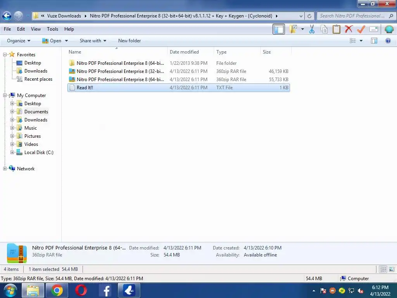397x298 pixels.
Task: Expand the Documents tree node
Action: coord(12,112)
